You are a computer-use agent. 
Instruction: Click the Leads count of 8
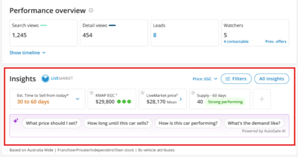(155, 35)
